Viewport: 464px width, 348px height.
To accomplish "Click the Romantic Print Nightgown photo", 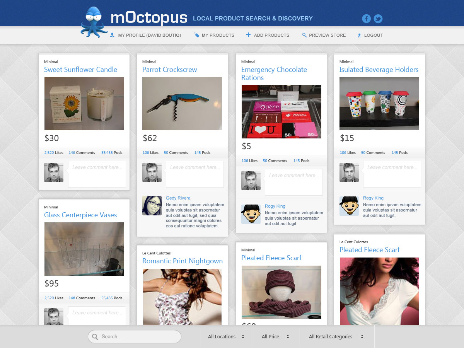I will pyautogui.click(x=182, y=297).
